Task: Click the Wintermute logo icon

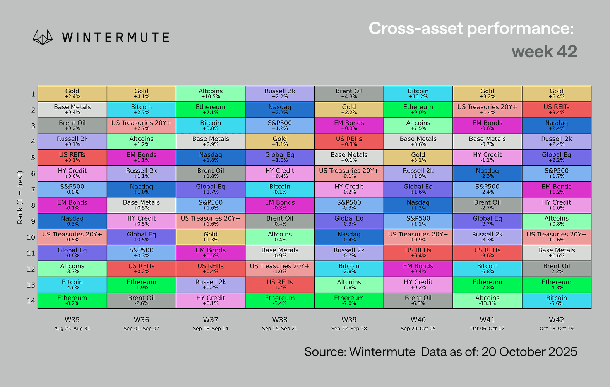Action: [43, 37]
